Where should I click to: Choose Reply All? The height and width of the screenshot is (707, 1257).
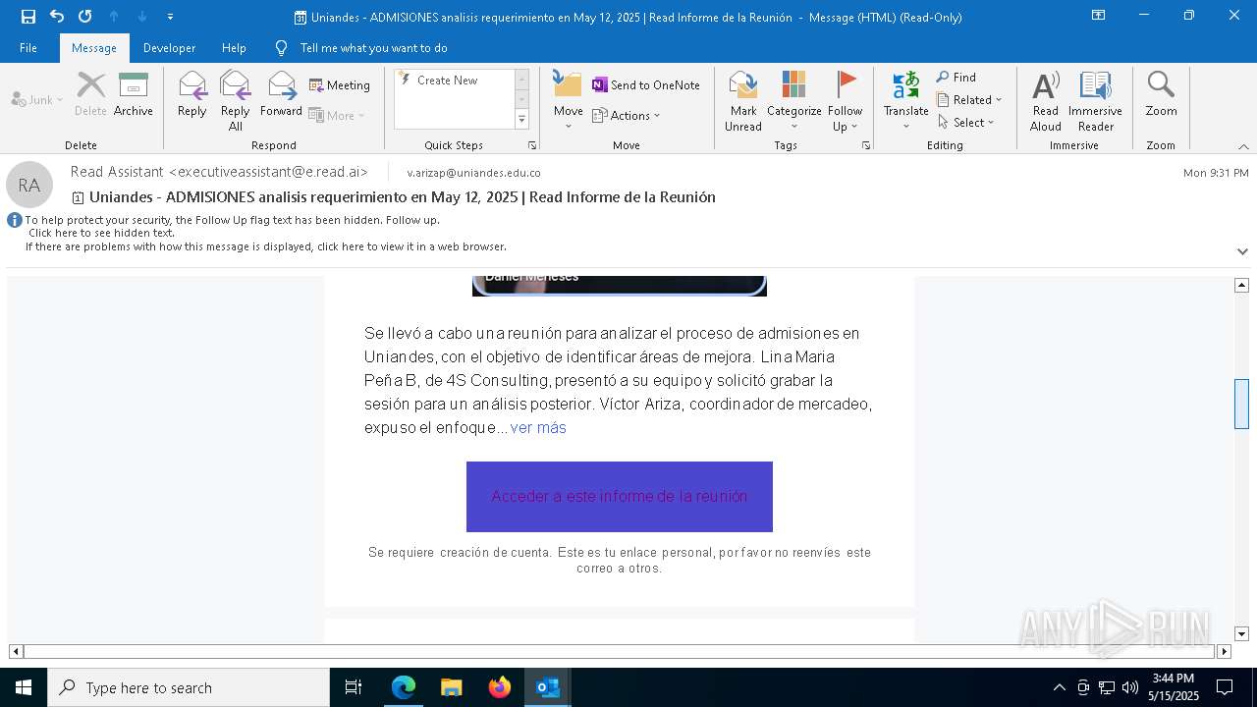pos(236,101)
